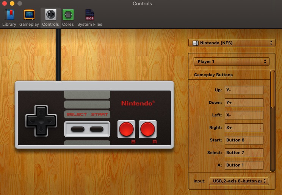Click the controller Select pill button

click(x=78, y=129)
